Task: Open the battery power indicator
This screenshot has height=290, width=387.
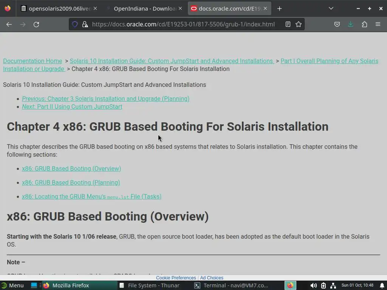Action: tap(324, 285)
